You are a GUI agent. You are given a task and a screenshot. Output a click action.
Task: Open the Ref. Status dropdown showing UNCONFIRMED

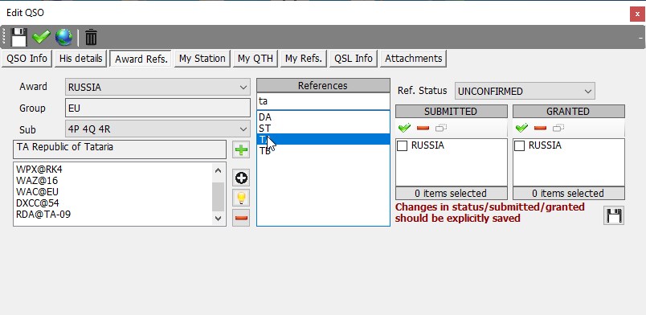(525, 91)
